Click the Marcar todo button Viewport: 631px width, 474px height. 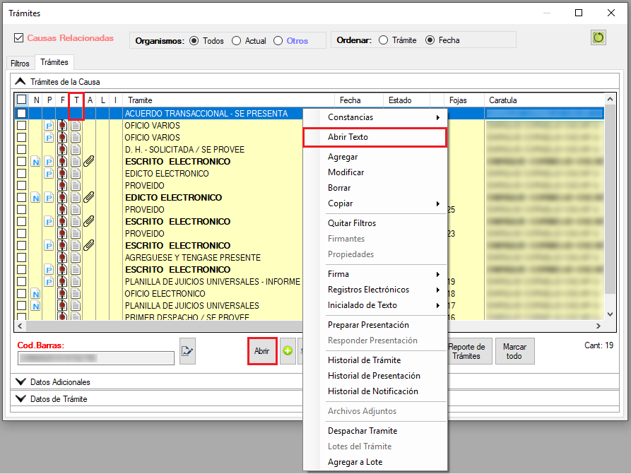pyautogui.click(x=514, y=351)
